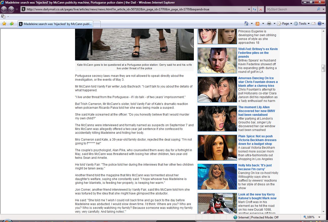Viewport: 328px width, 222px height.
Task: Click the Add to Favorites icon
Action: tap(12, 24)
